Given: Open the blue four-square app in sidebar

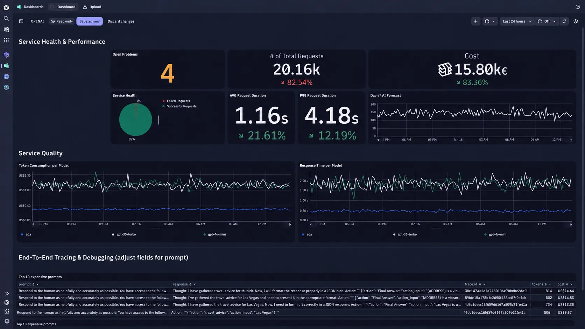Looking at the screenshot, I should pyautogui.click(x=6, y=77).
